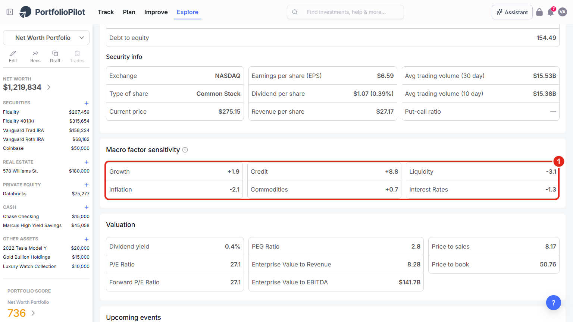Add a new Cash account
This screenshot has width=573, height=322.
pyautogui.click(x=87, y=207)
